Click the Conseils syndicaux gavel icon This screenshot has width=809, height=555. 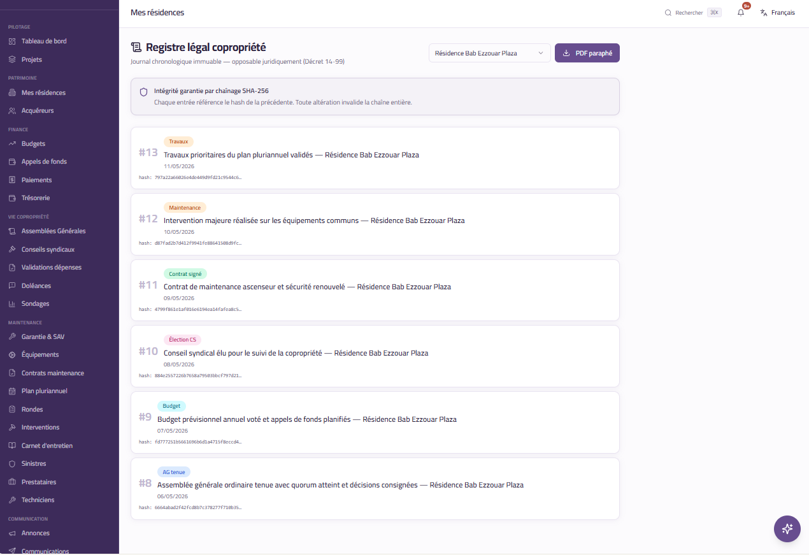(12, 250)
